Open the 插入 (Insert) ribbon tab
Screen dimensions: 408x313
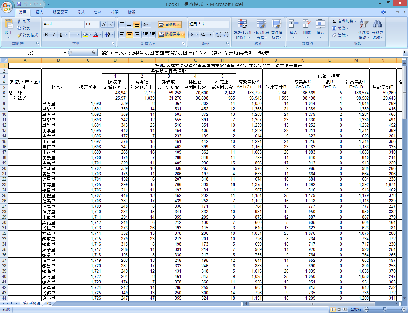click(x=40, y=12)
